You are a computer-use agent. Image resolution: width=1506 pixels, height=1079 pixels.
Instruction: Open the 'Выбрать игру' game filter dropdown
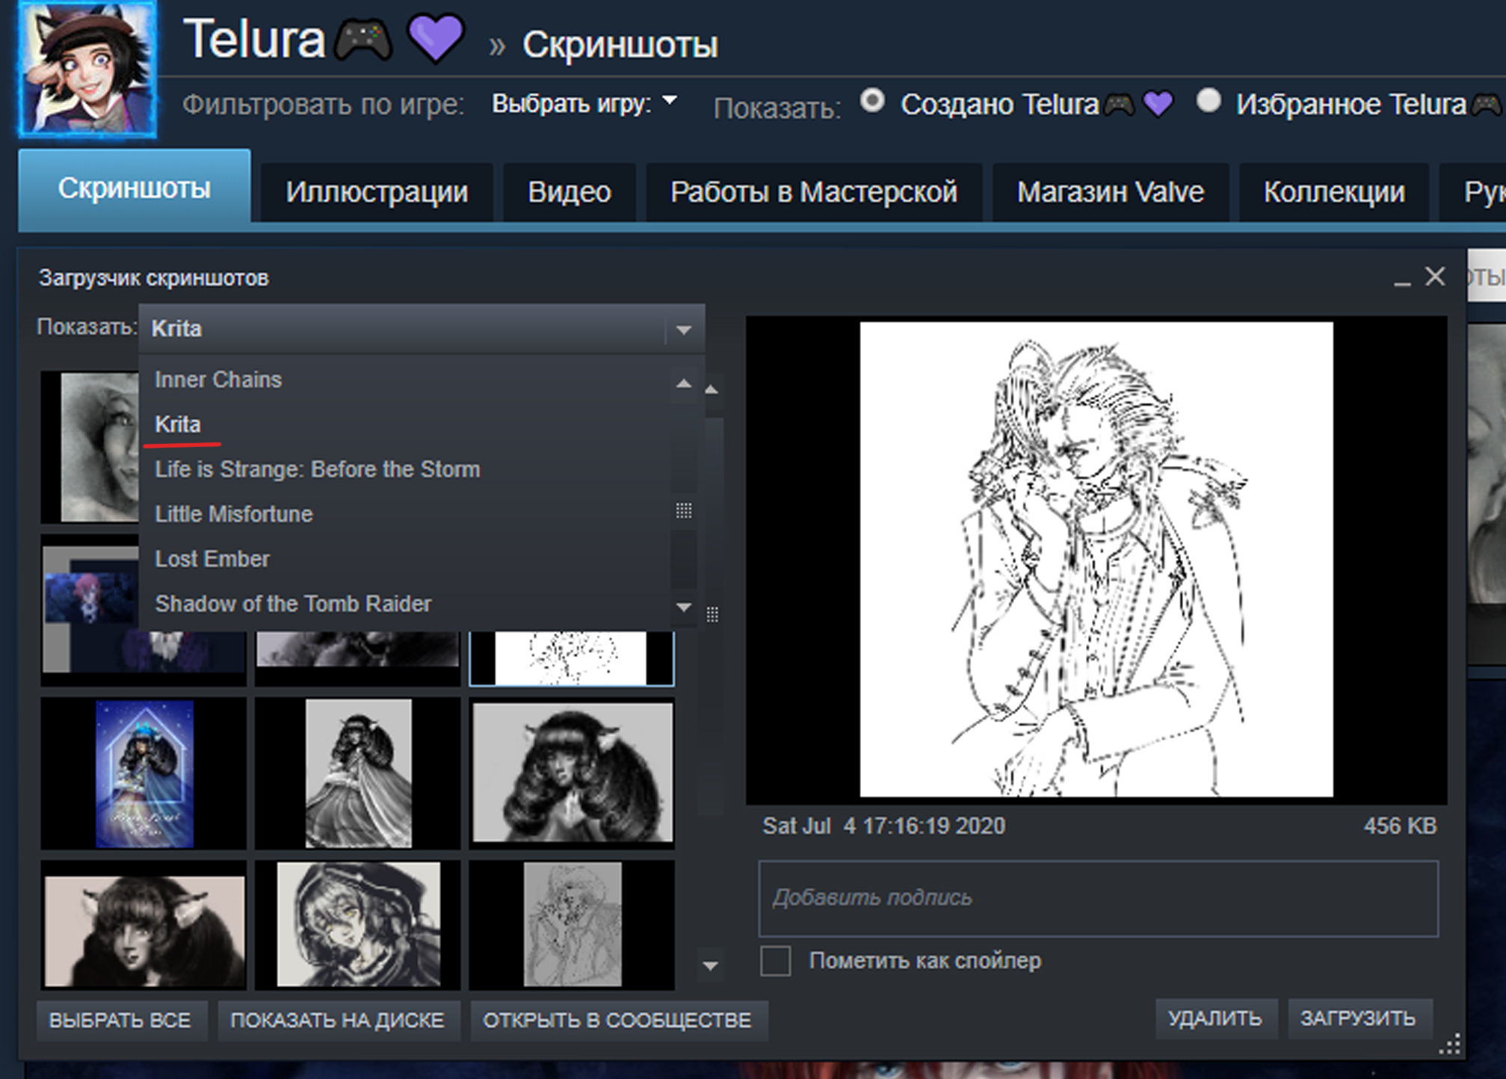click(x=584, y=103)
